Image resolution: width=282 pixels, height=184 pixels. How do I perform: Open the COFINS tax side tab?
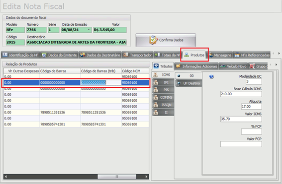(163, 97)
